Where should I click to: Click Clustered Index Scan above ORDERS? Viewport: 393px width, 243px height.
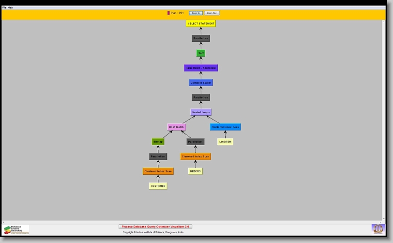tap(196, 157)
